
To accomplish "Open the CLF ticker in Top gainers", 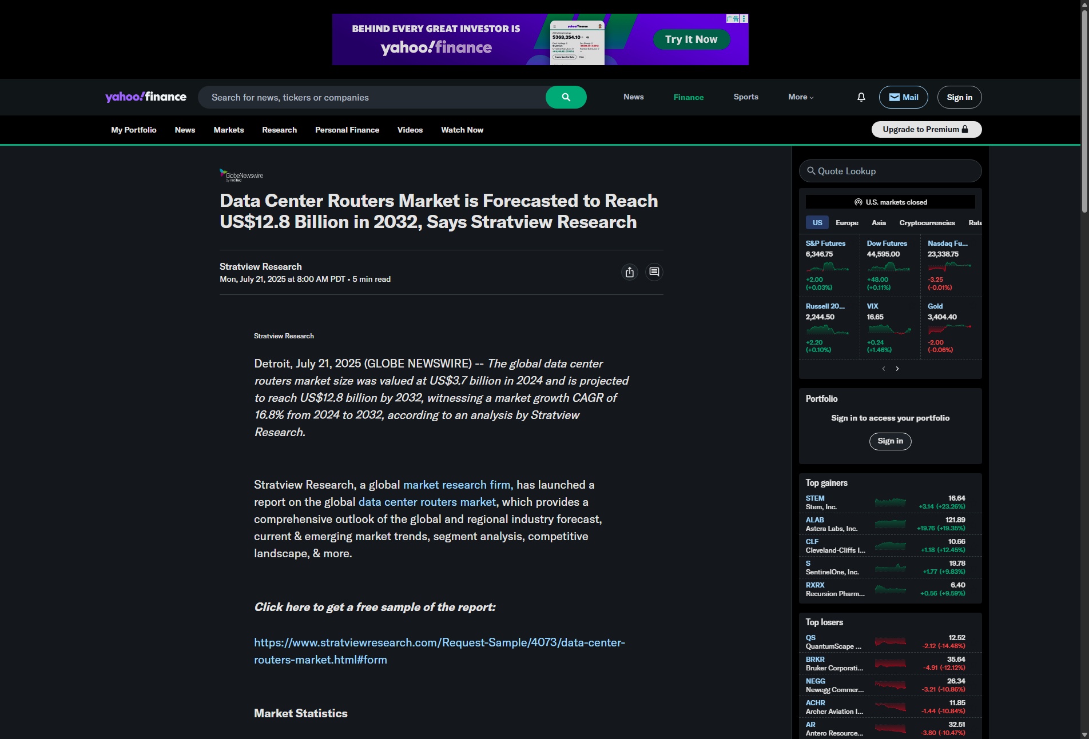I will pyautogui.click(x=812, y=542).
